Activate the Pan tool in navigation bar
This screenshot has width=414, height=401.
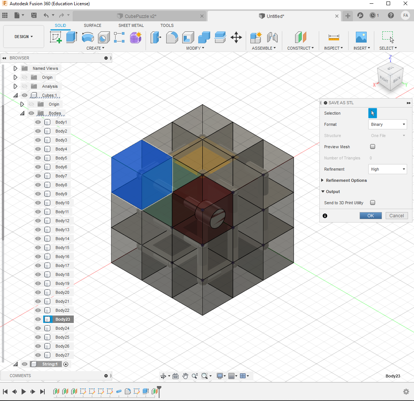coord(185,376)
